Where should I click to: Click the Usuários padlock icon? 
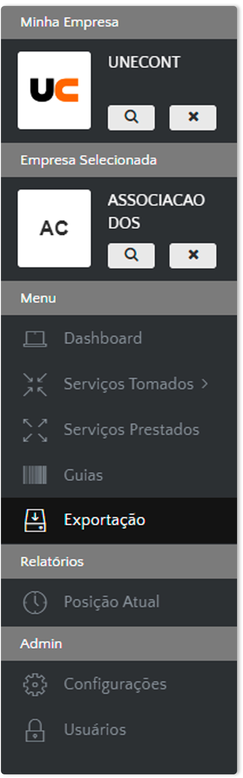pyautogui.click(x=35, y=730)
